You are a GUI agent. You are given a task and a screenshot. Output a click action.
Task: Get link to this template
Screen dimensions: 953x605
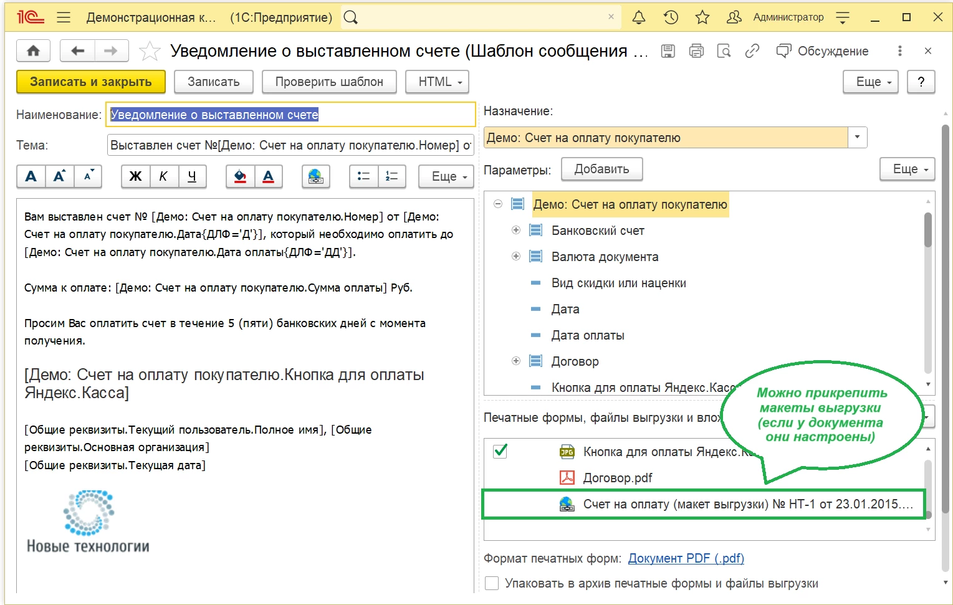coord(752,51)
